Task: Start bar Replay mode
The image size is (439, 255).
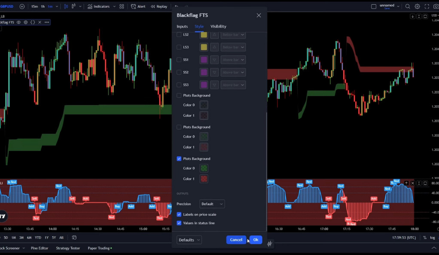Action: click(x=159, y=6)
